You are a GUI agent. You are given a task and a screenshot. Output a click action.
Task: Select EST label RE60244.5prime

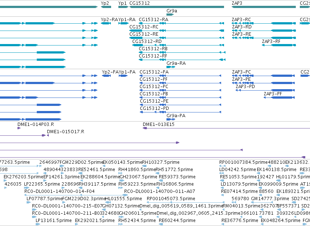coord(177,220)
